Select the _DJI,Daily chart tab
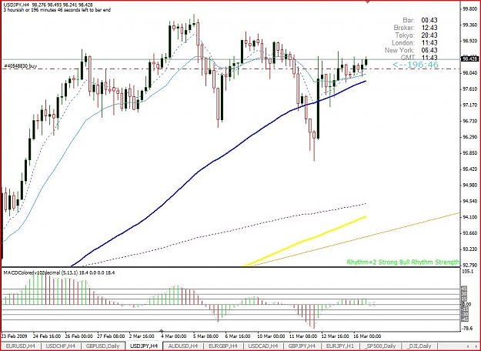This screenshot has height=351, width=481. click(x=419, y=346)
